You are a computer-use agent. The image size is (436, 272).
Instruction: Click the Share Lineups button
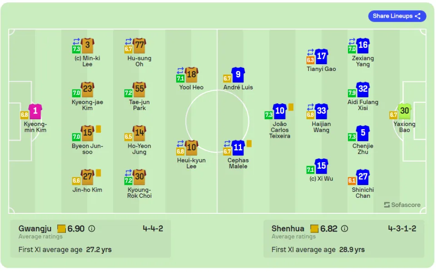click(397, 16)
